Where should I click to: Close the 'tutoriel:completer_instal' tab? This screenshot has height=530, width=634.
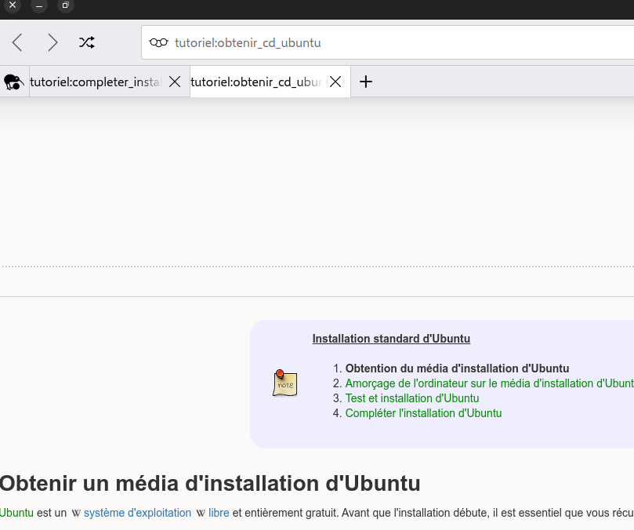[174, 82]
